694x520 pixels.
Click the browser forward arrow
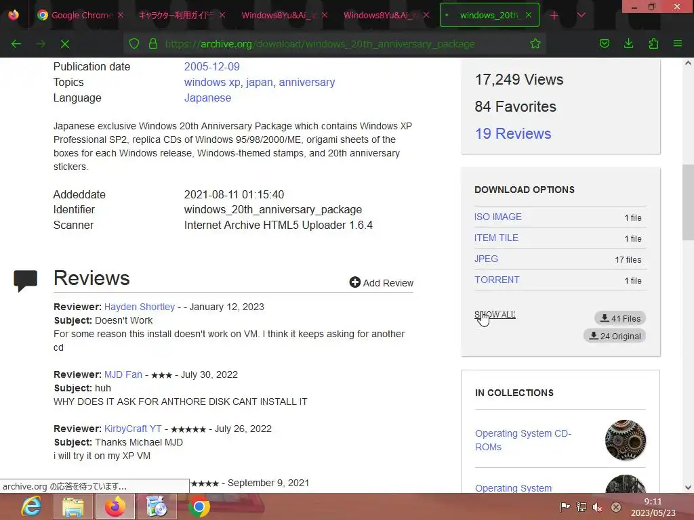(41, 44)
